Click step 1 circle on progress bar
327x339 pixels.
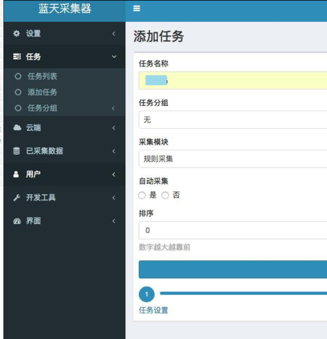(x=147, y=294)
